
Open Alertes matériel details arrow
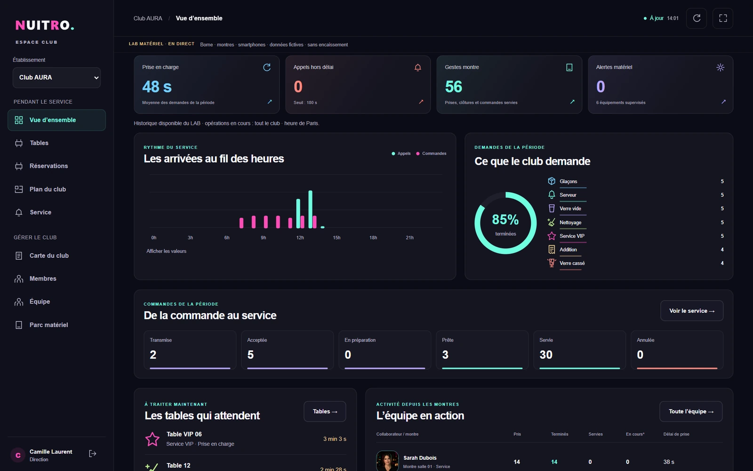723,102
